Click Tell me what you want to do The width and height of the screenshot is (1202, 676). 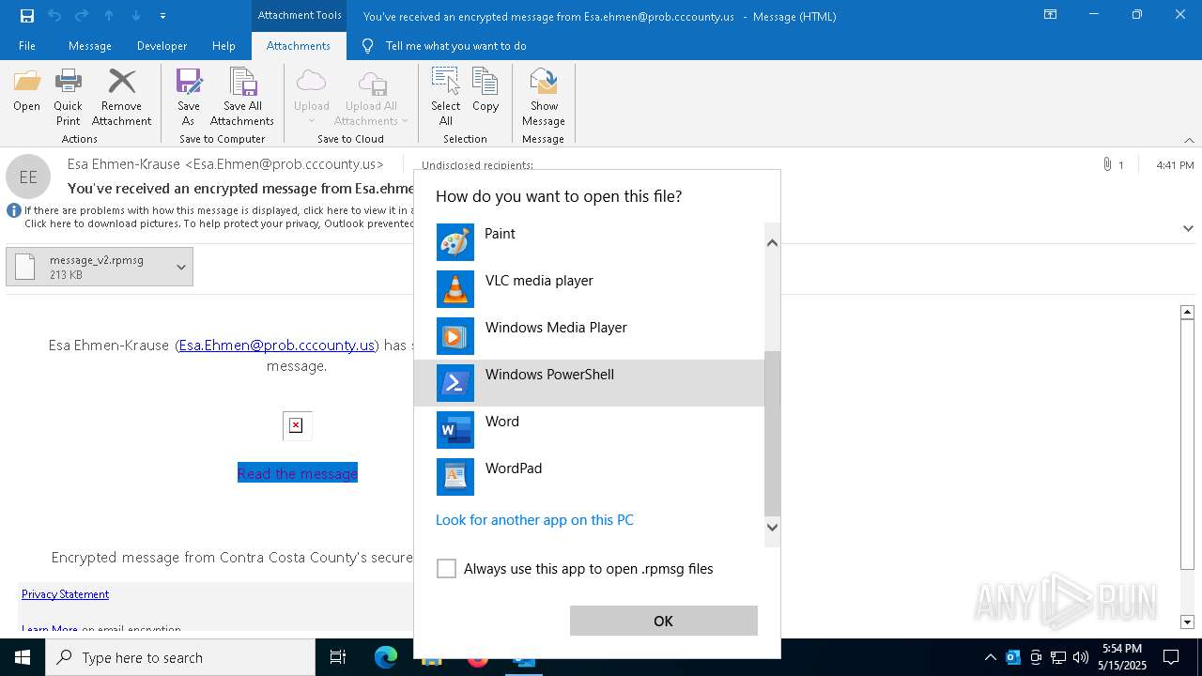pos(455,46)
